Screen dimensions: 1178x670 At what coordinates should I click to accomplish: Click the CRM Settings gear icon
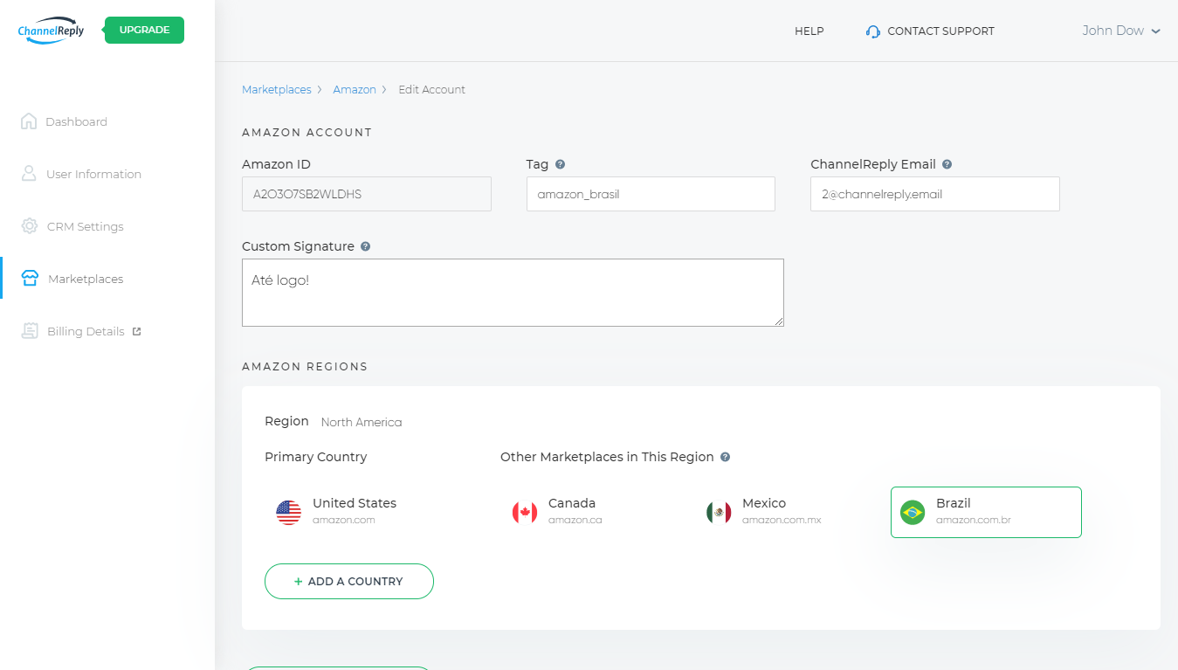[29, 226]
